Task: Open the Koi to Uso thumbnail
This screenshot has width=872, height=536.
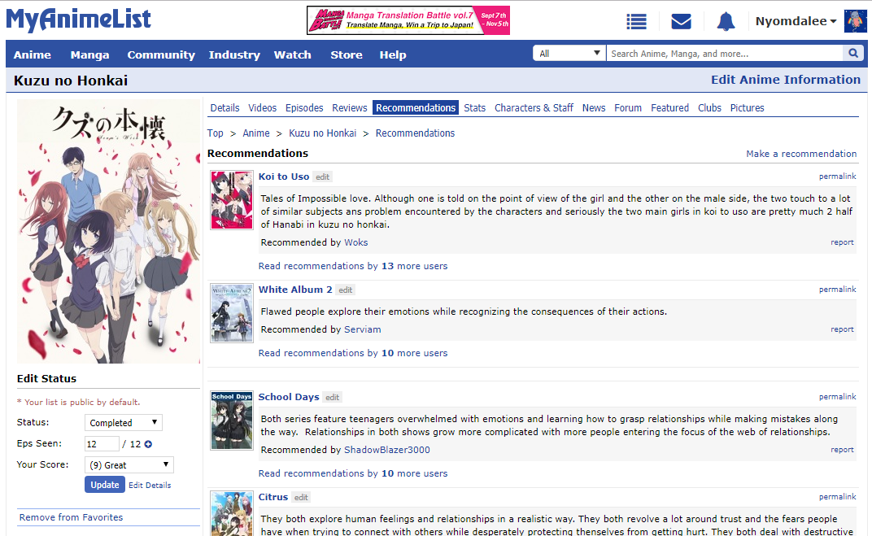Action: [x=232, y=199]
